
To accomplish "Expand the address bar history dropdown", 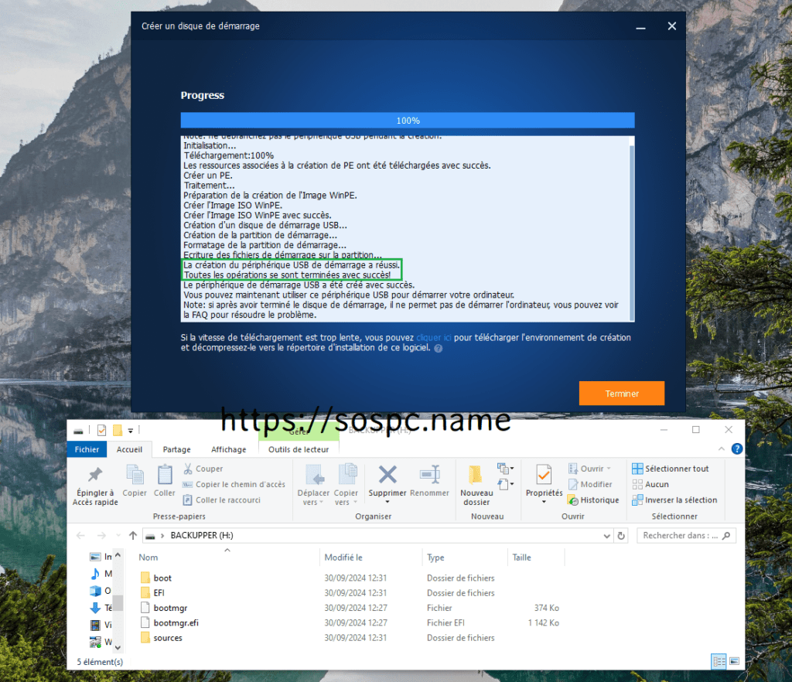I will 606,535.
